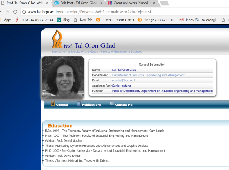This screenshot has width=229, height=170.
Task: Click the orontal@bgu.ac.il email link
Action: point(123,80)
